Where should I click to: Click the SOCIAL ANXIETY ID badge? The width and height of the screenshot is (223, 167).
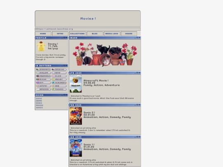point(59,82)
